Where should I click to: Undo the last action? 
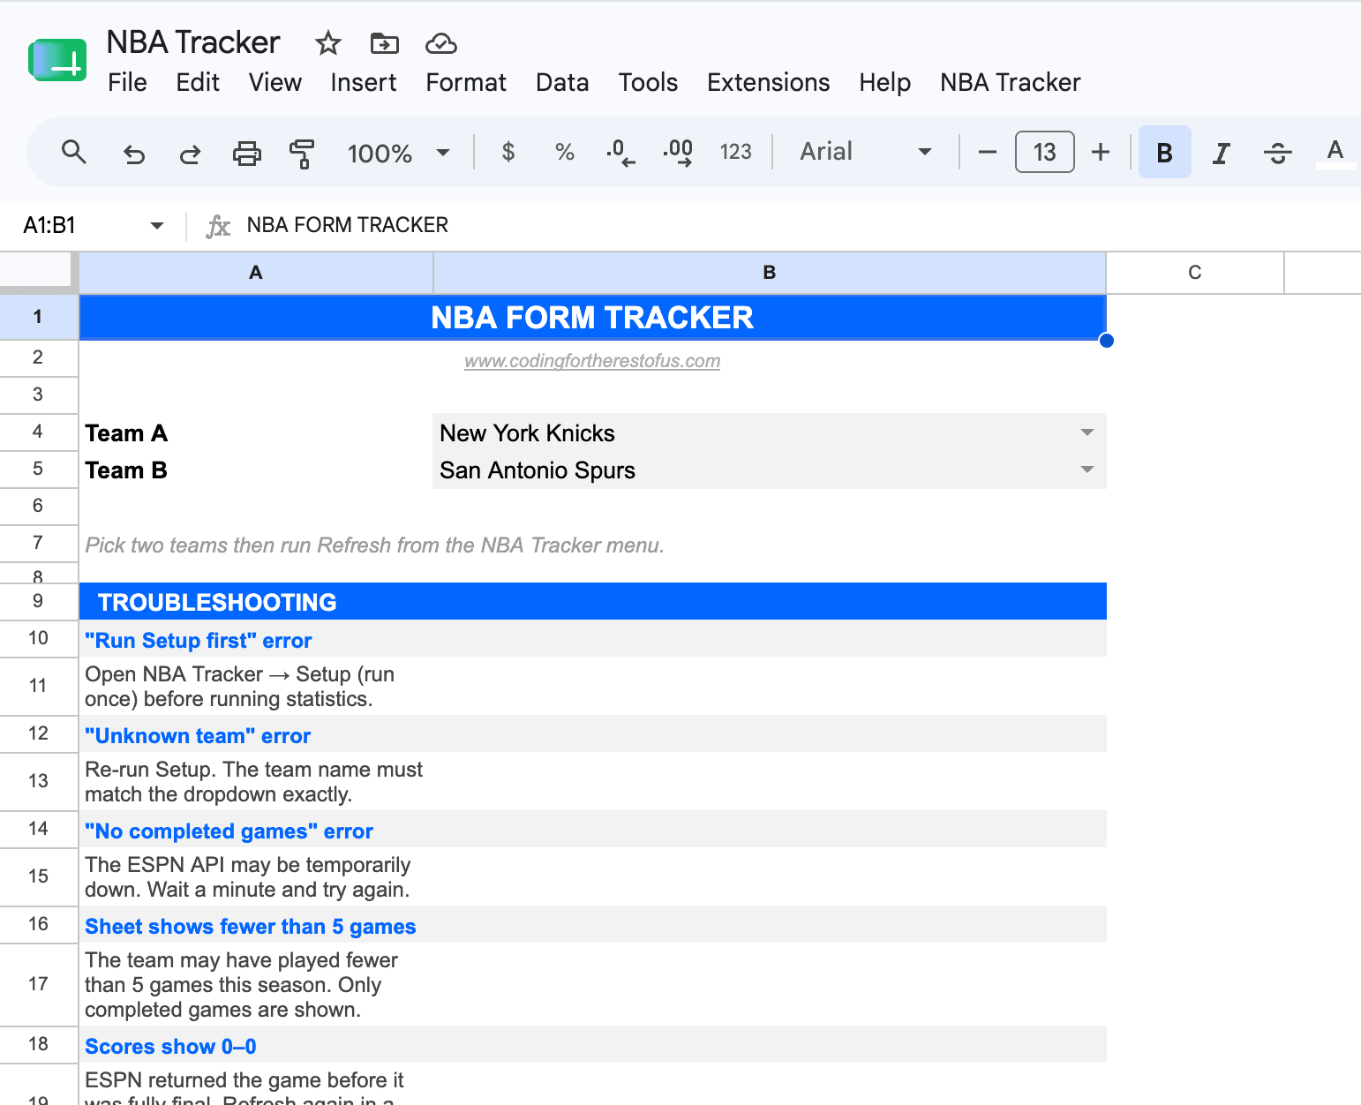click(x=134, y=153)
